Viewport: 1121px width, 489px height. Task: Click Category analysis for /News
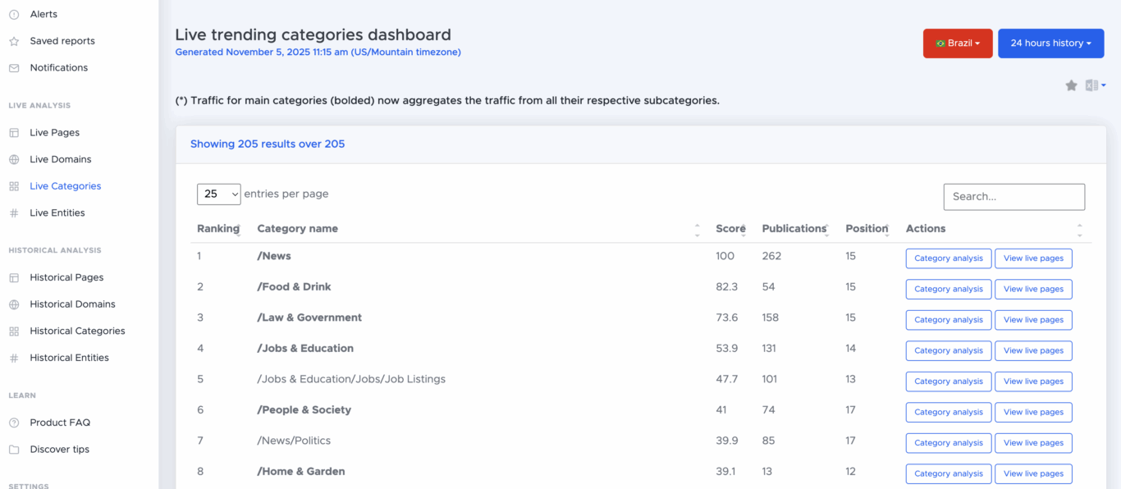(x=948, y=258)
